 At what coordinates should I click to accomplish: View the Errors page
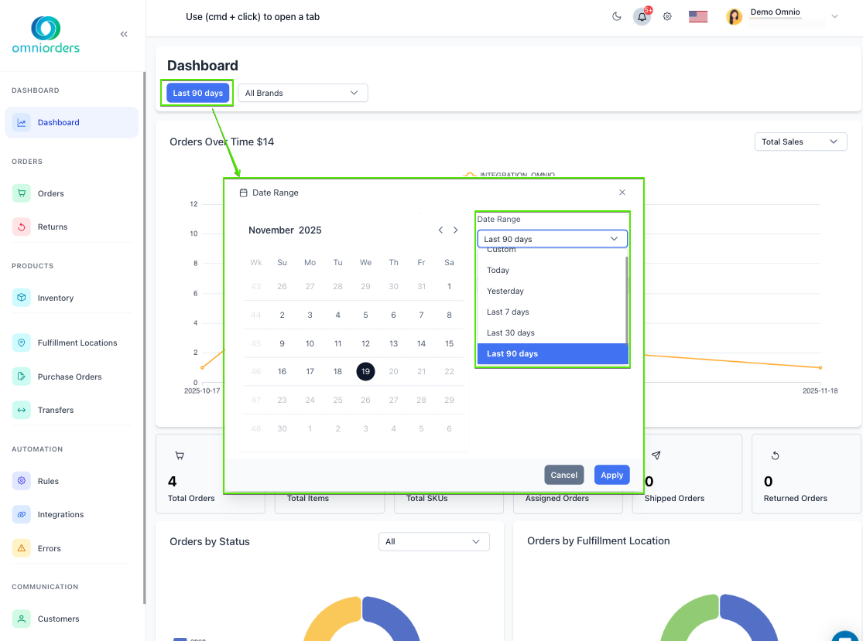coord(50,547)
